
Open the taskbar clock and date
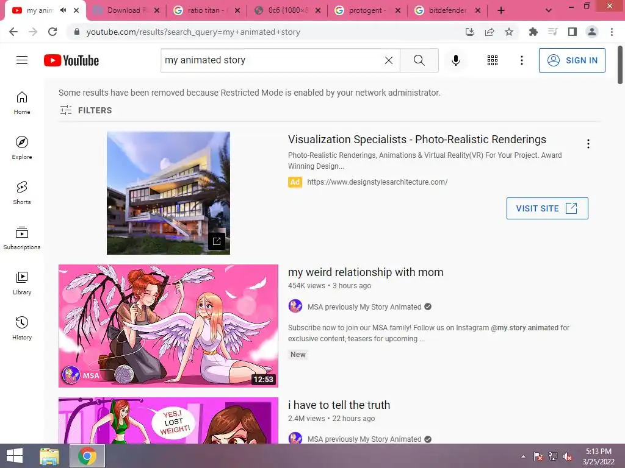(598, 456)
